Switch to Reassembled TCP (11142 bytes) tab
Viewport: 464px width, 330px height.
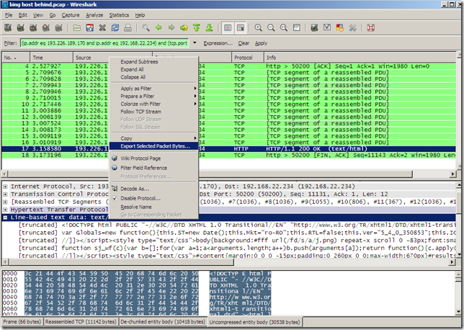(x=81, y=321)
